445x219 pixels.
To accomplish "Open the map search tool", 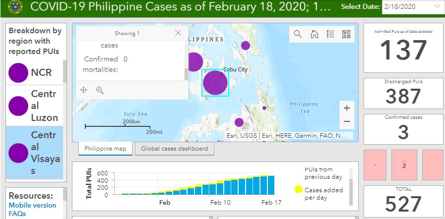I will pos(298,34).
